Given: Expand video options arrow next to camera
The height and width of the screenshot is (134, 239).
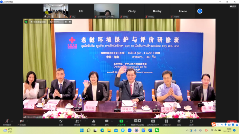Looking at the screenshot, I should coord(27,121).
